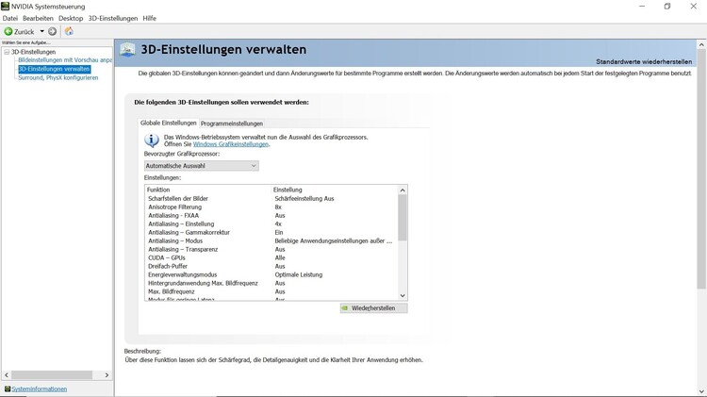Viewport: 707px width, 397px height.
Task: Click settings list scroll down arrow
Action: coord(403,296)
